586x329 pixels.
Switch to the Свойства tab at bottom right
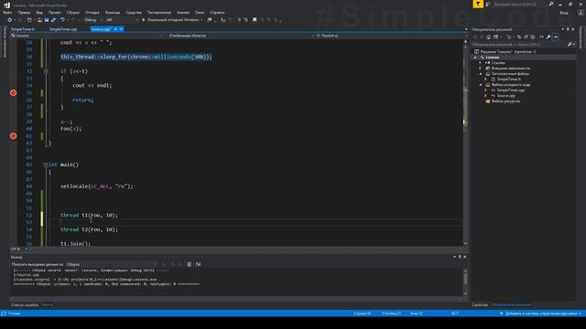pyautogui.click(x=480, y=304)
